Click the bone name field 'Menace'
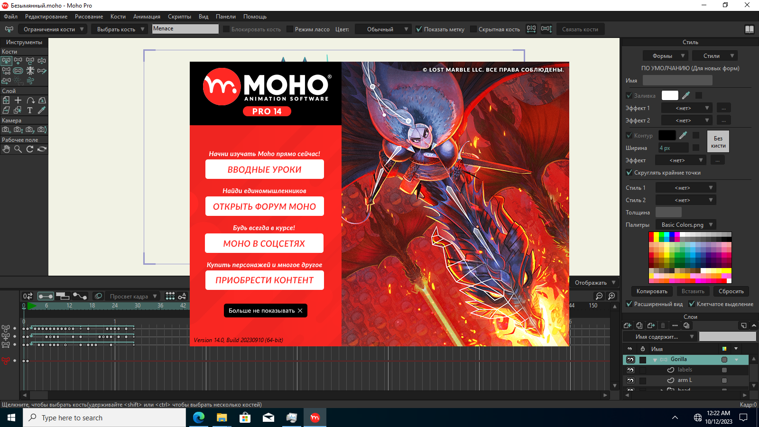 point(185,29)
